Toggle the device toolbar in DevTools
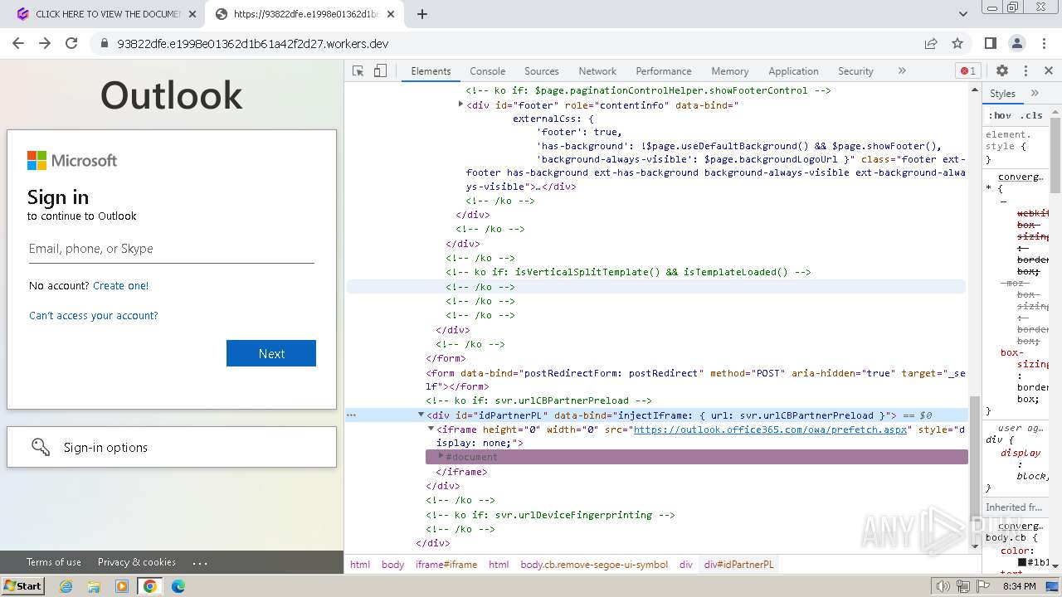Image resolution: width=1062 pixels, height=597 pixels. tap(380, 70)
